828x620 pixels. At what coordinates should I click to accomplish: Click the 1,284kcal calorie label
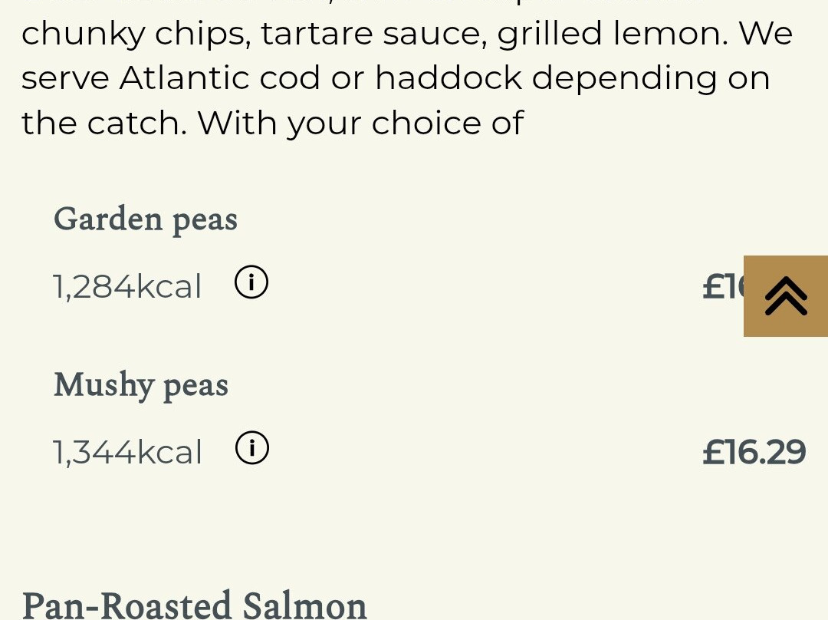(127, 287)
